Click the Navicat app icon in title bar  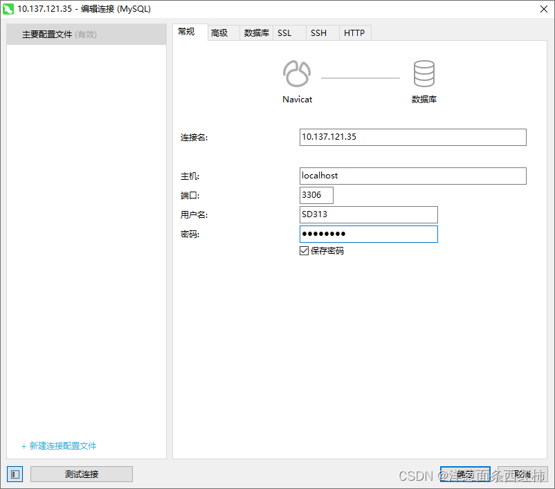tap(8, 9)
